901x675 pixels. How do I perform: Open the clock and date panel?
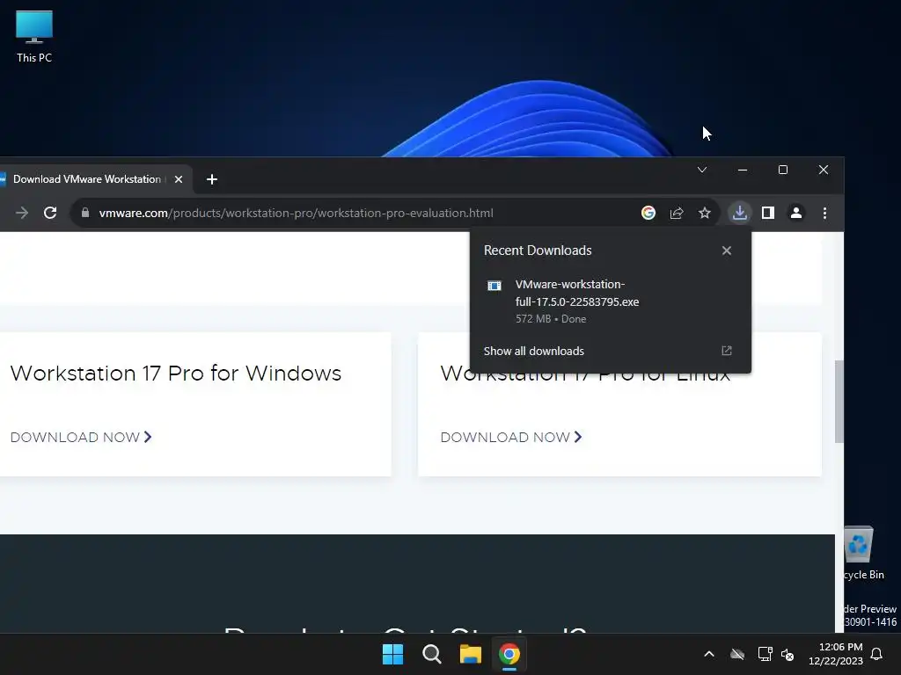836,654
